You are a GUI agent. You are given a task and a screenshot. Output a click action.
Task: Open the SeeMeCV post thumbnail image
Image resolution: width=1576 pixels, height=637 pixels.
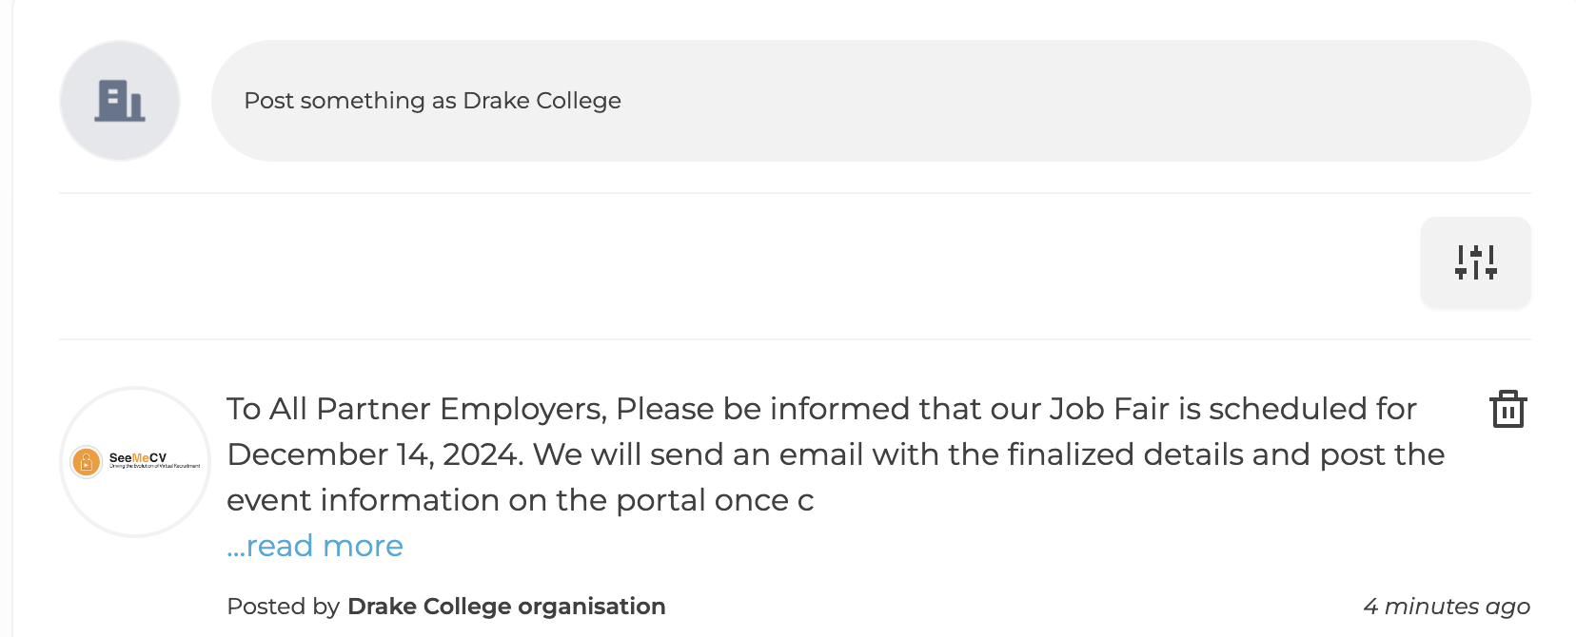135,462
